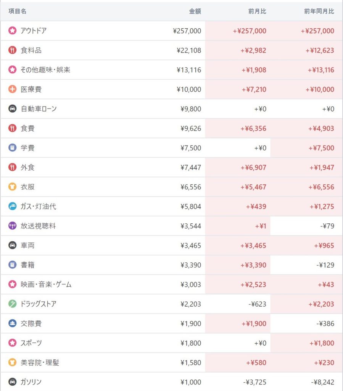
Task: Click the faucet icon for ガス・灯油代
Action: pyautogui.click(x=13, y=207)
